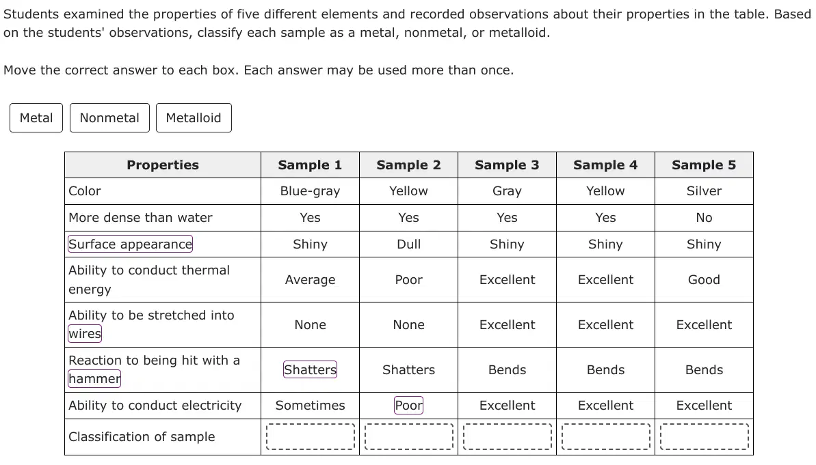The height and width of the screenshot is (465, 816).
Task: Select the Metal answer tile
Action: (x=36, y=118)
